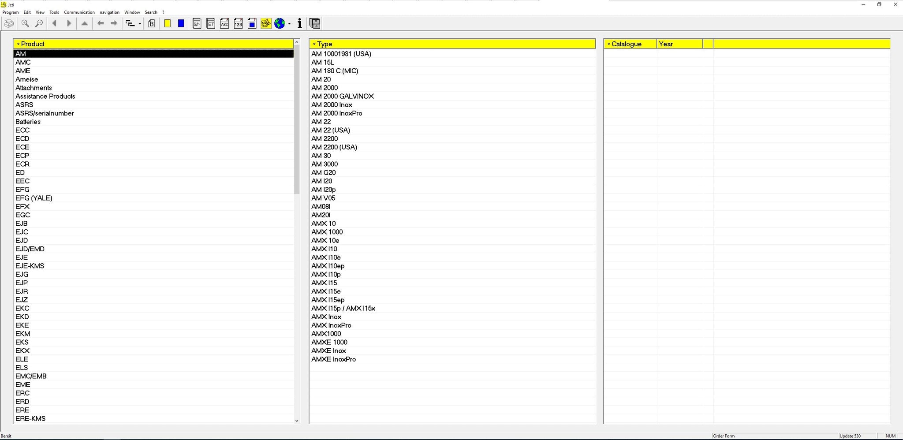This screenshot has width=903, height=440.
Task: Open the Tools menu
Action: (54, 12)
